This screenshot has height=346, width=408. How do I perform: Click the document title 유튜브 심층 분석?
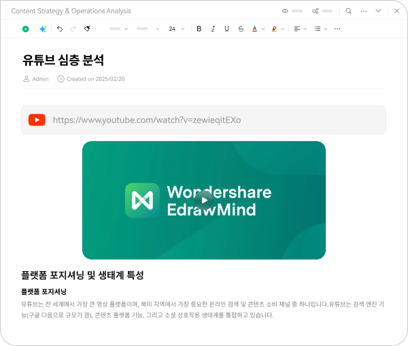click(63, 60)
